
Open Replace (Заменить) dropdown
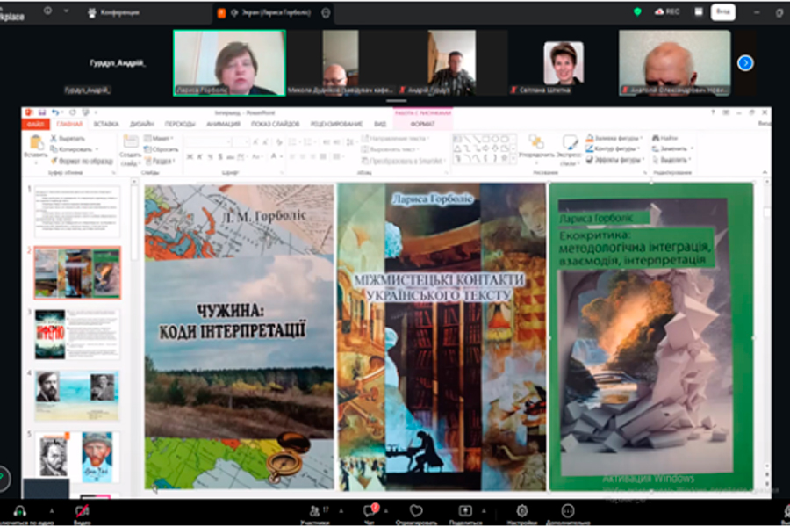(x=673, y=148)
